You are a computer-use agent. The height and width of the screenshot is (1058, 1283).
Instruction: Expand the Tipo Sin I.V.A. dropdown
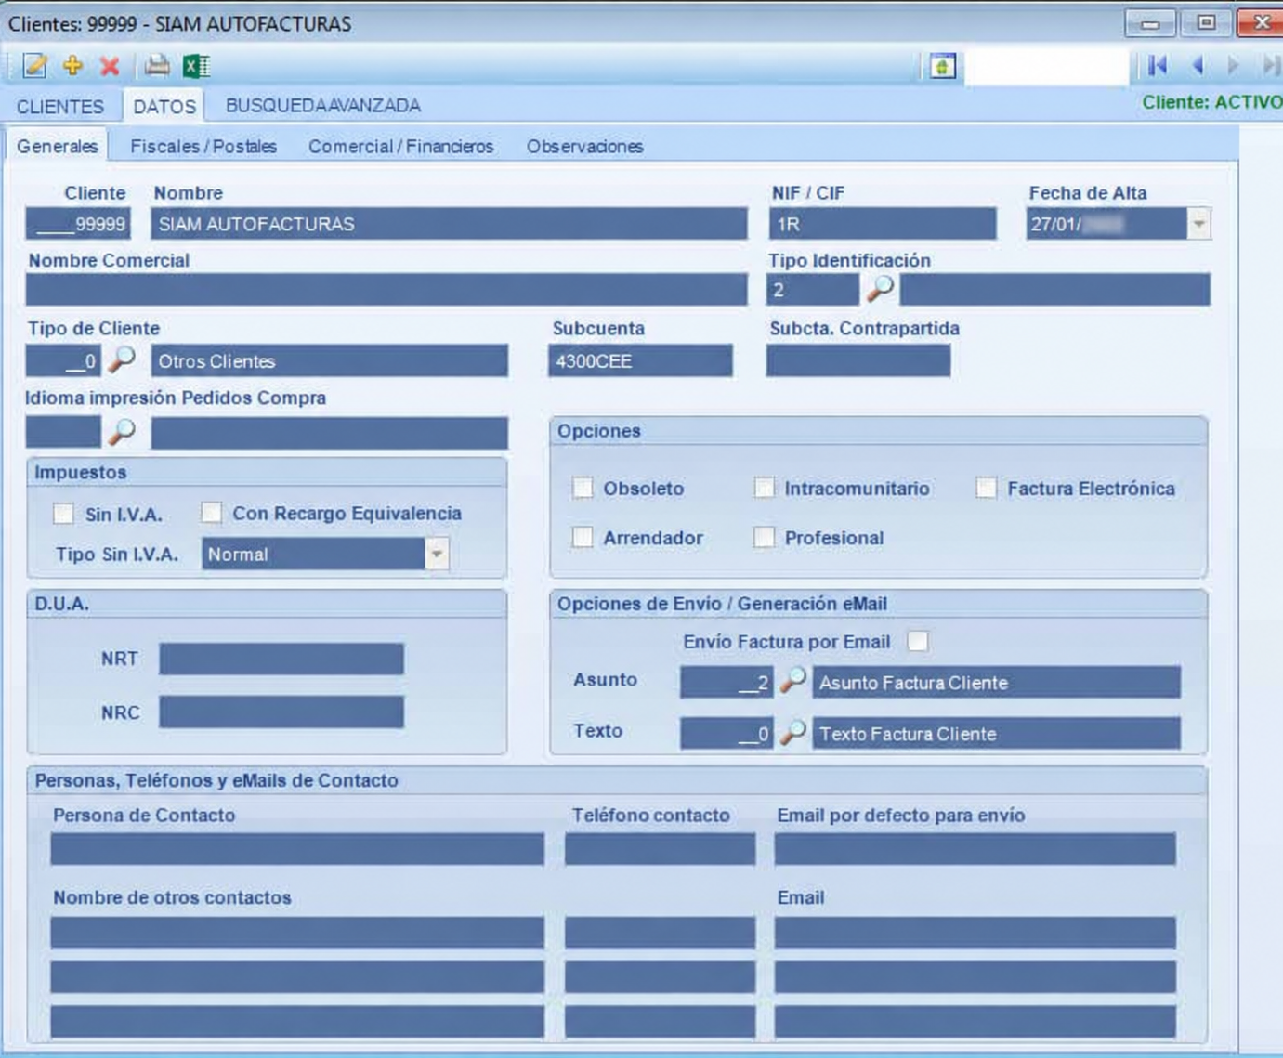click(x=437, y=554)
